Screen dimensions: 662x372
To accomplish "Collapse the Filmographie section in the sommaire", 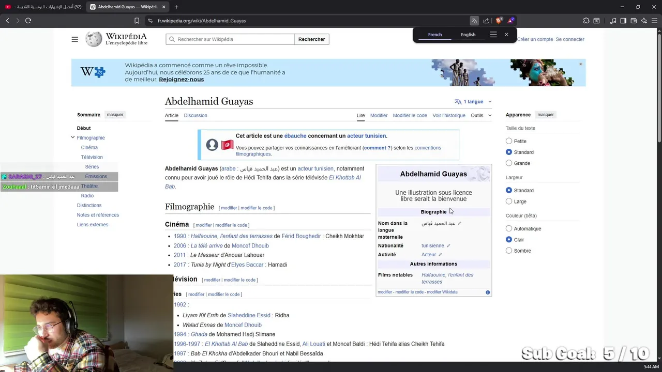I will (x=72, y=137).
